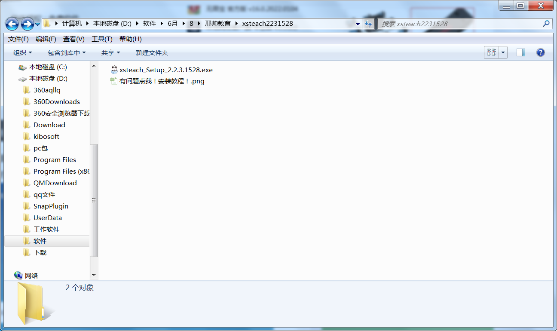Select the kibosoft folder in tree
Viewport: 557px width, 331px height.
coord(46,137)
